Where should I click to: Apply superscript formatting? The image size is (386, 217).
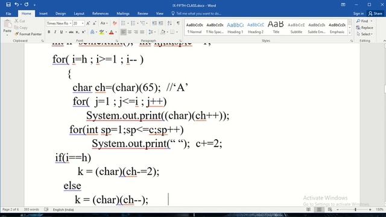pyautogui.click(x=84, y=32)
